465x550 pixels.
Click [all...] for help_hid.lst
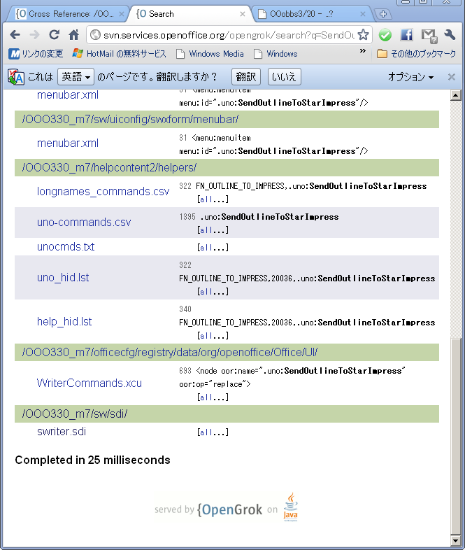[x=213, y=336]
